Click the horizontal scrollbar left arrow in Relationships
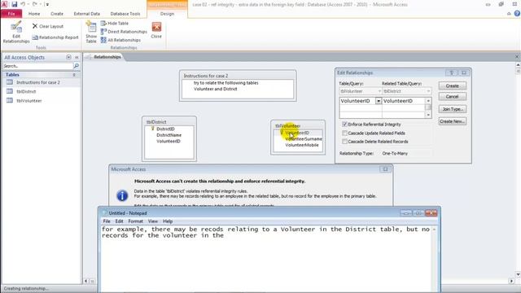 (86, 281)
